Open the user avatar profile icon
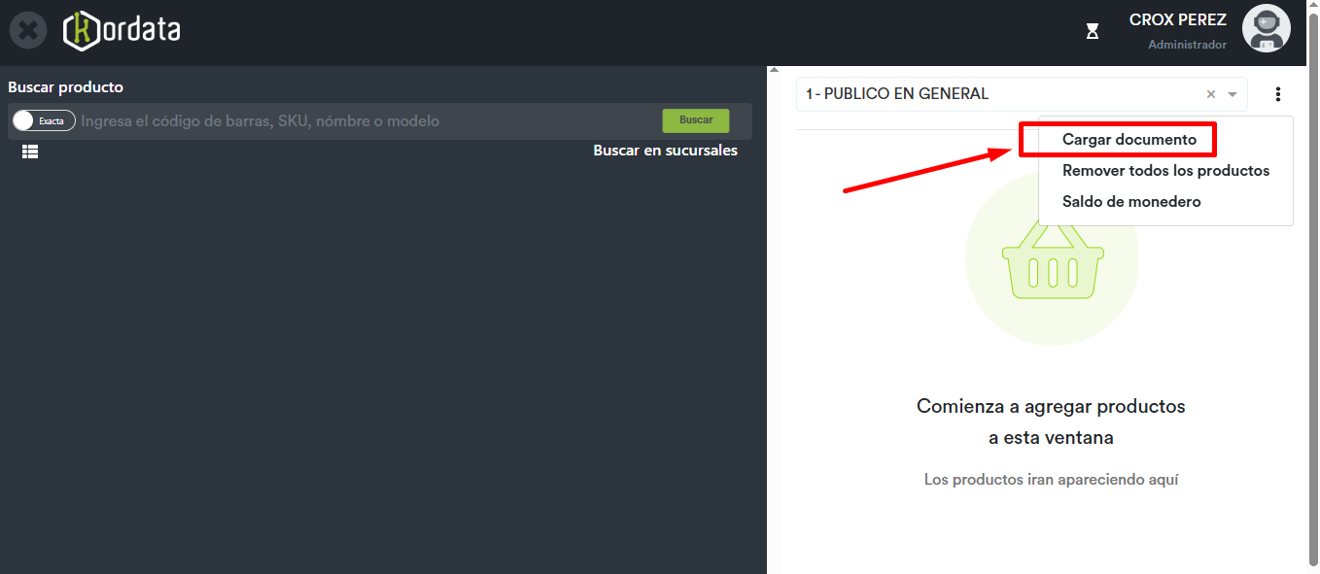Viewport: 1320px width, 574px height. [x=1266, y=29]
